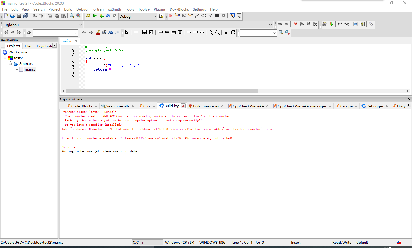
Task: Close the main.c editor tab
Action: (76, 41)
